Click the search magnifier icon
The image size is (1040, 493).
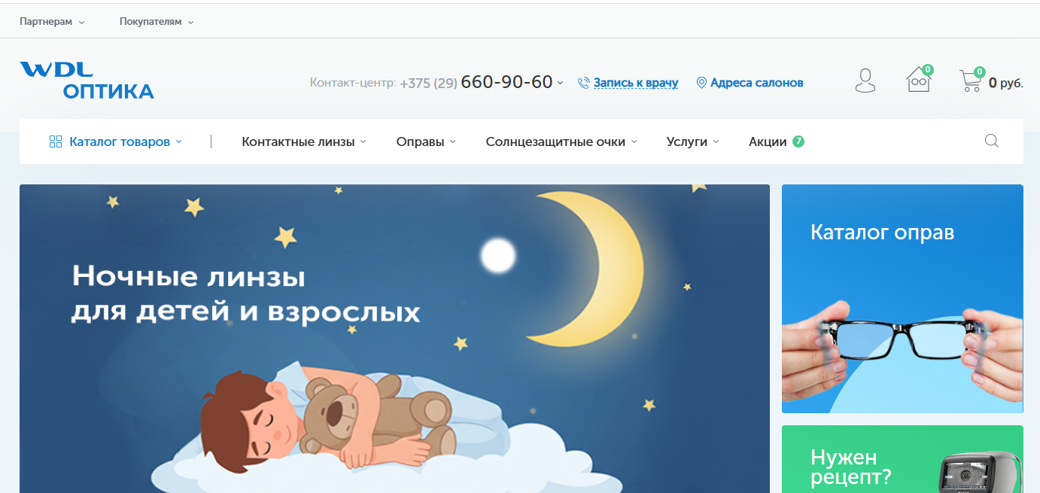[992, 141]
